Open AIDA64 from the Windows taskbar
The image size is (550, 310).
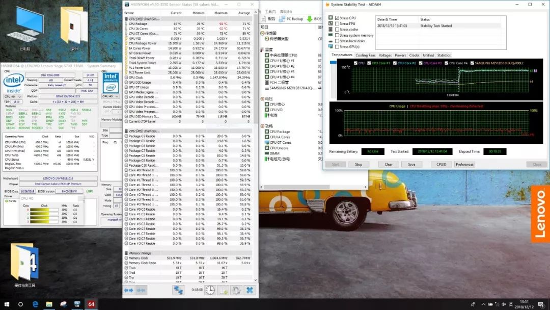tap(92, 304)
